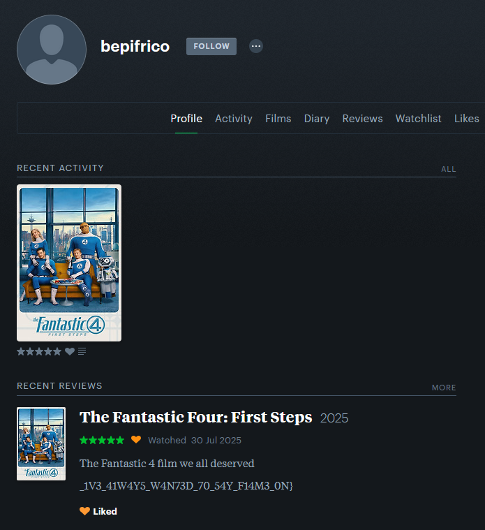Image resolution: width=485 pixels, height=530 pixels.
Task: Open the three-dot profile options menu
Action: point(256,46)
